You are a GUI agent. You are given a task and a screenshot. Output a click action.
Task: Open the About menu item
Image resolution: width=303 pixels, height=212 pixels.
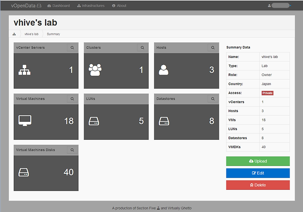click(119, 6)
